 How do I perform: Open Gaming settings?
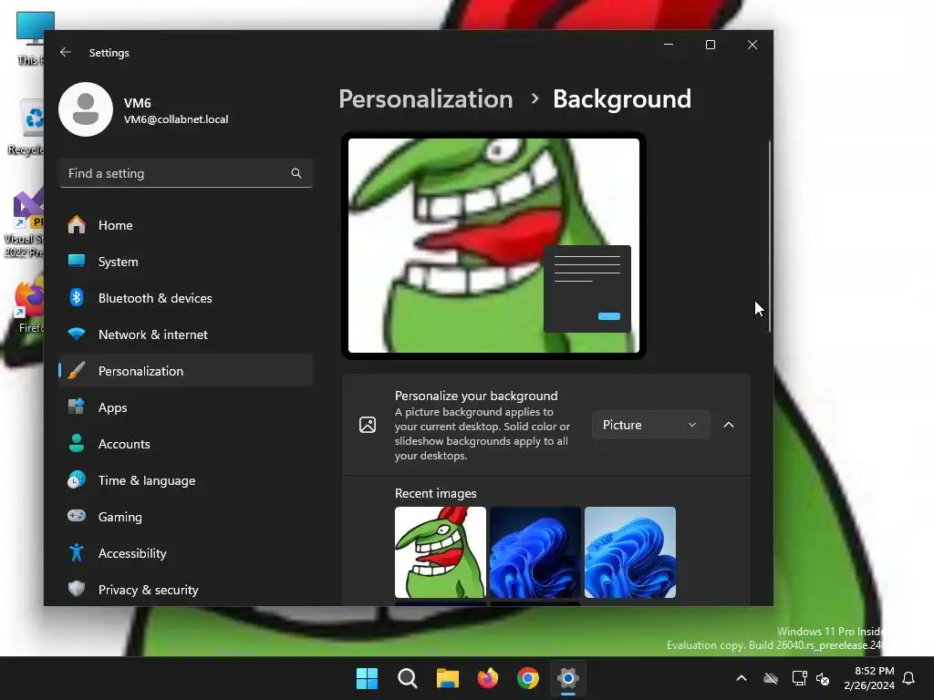(186, 517)
